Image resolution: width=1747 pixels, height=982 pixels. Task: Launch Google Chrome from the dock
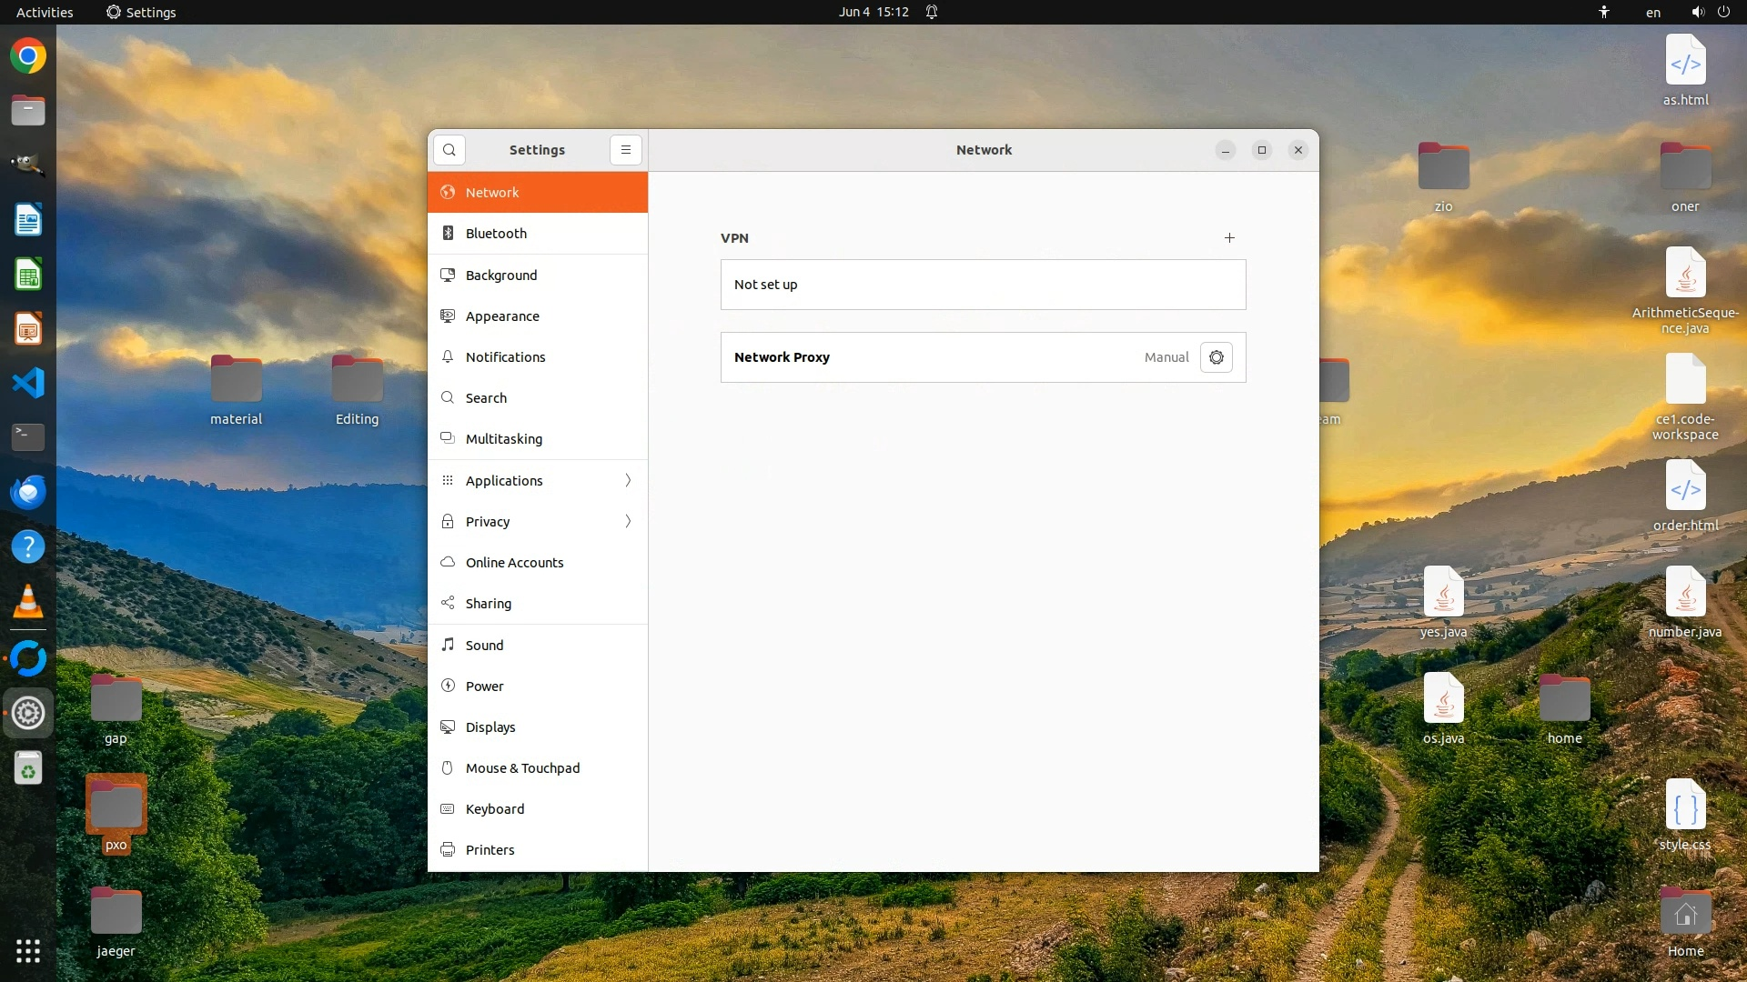(x=28, y=56)
